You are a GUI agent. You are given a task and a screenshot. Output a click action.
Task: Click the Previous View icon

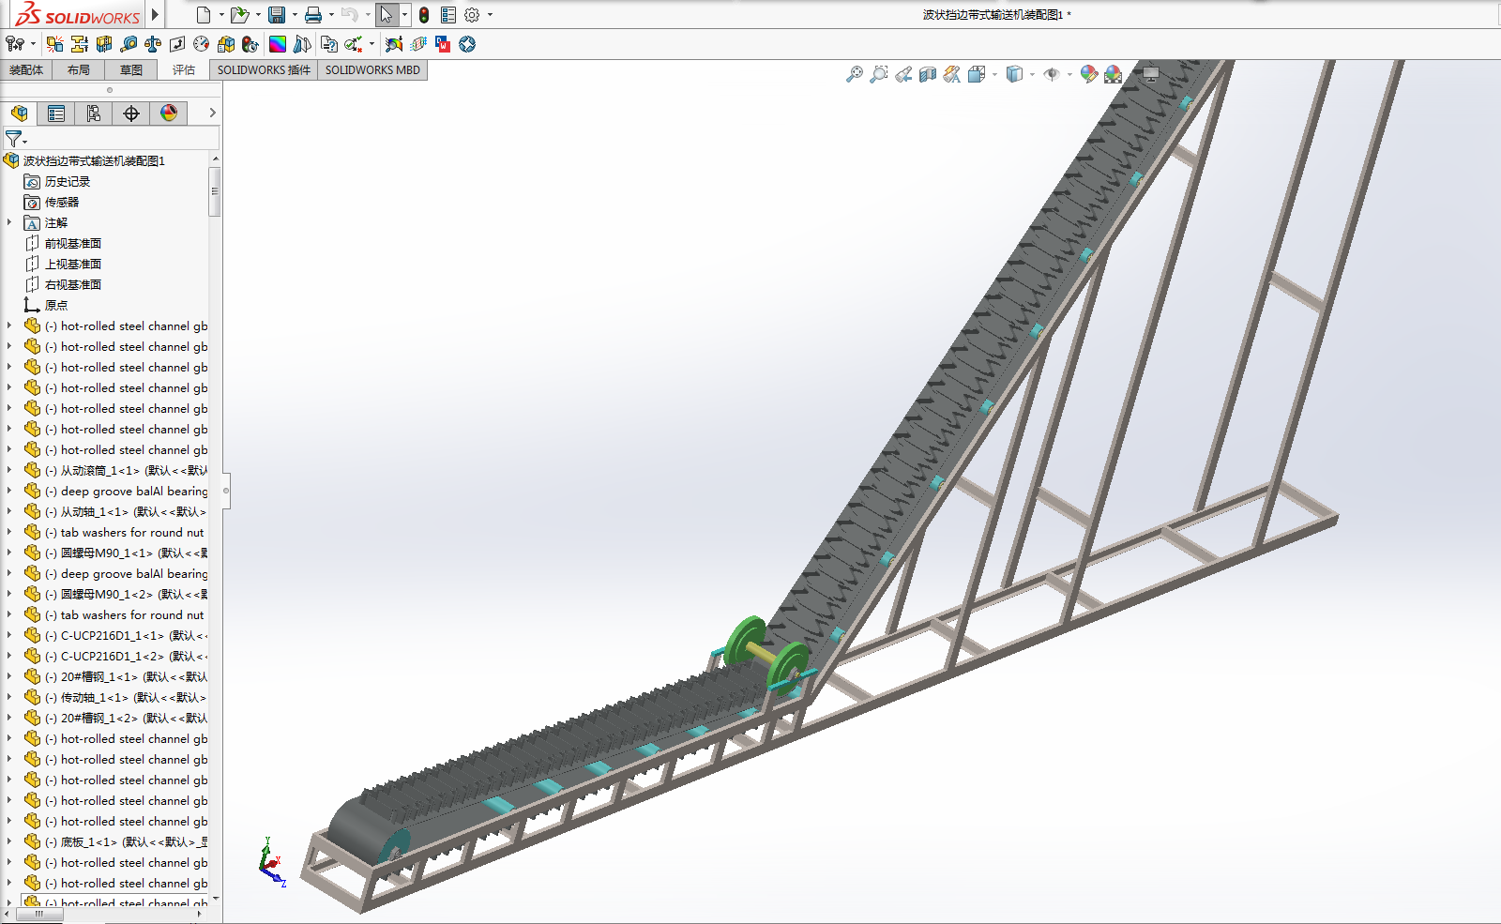pos(903,74)
